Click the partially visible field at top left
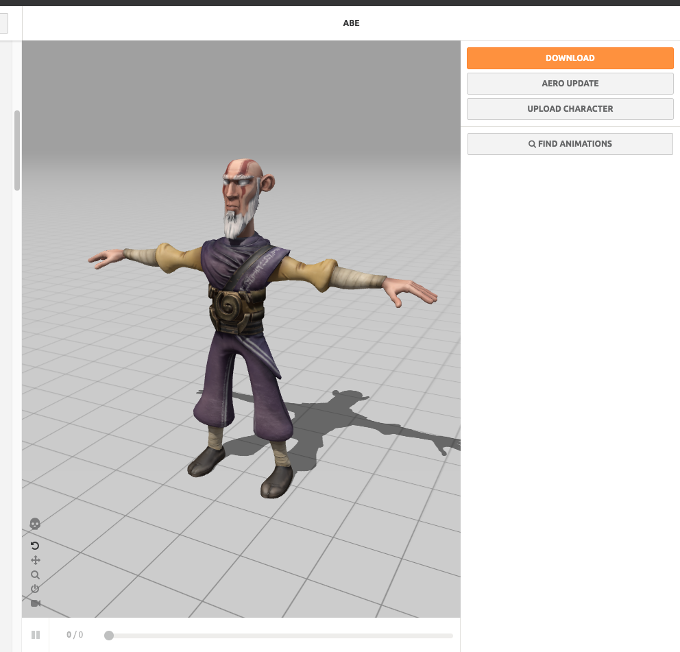 (3, 24)
